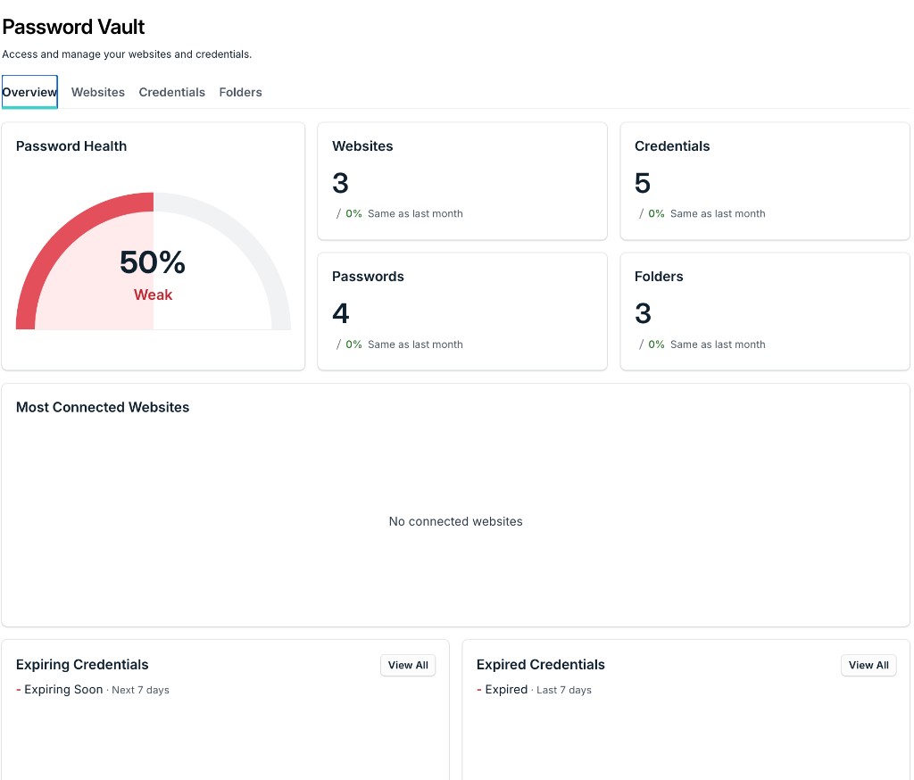This screenshot has height=780, width=914.
Task: Open the Websites tab
Action: 98,92
